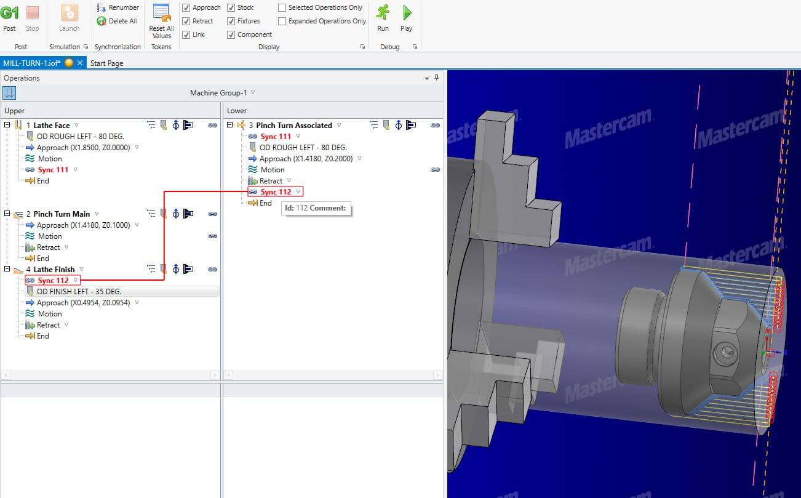Screen dimensions: 801x498
Task: Collapse the Pinch Turn Associated tree node
Action: (x=230, y=125)
